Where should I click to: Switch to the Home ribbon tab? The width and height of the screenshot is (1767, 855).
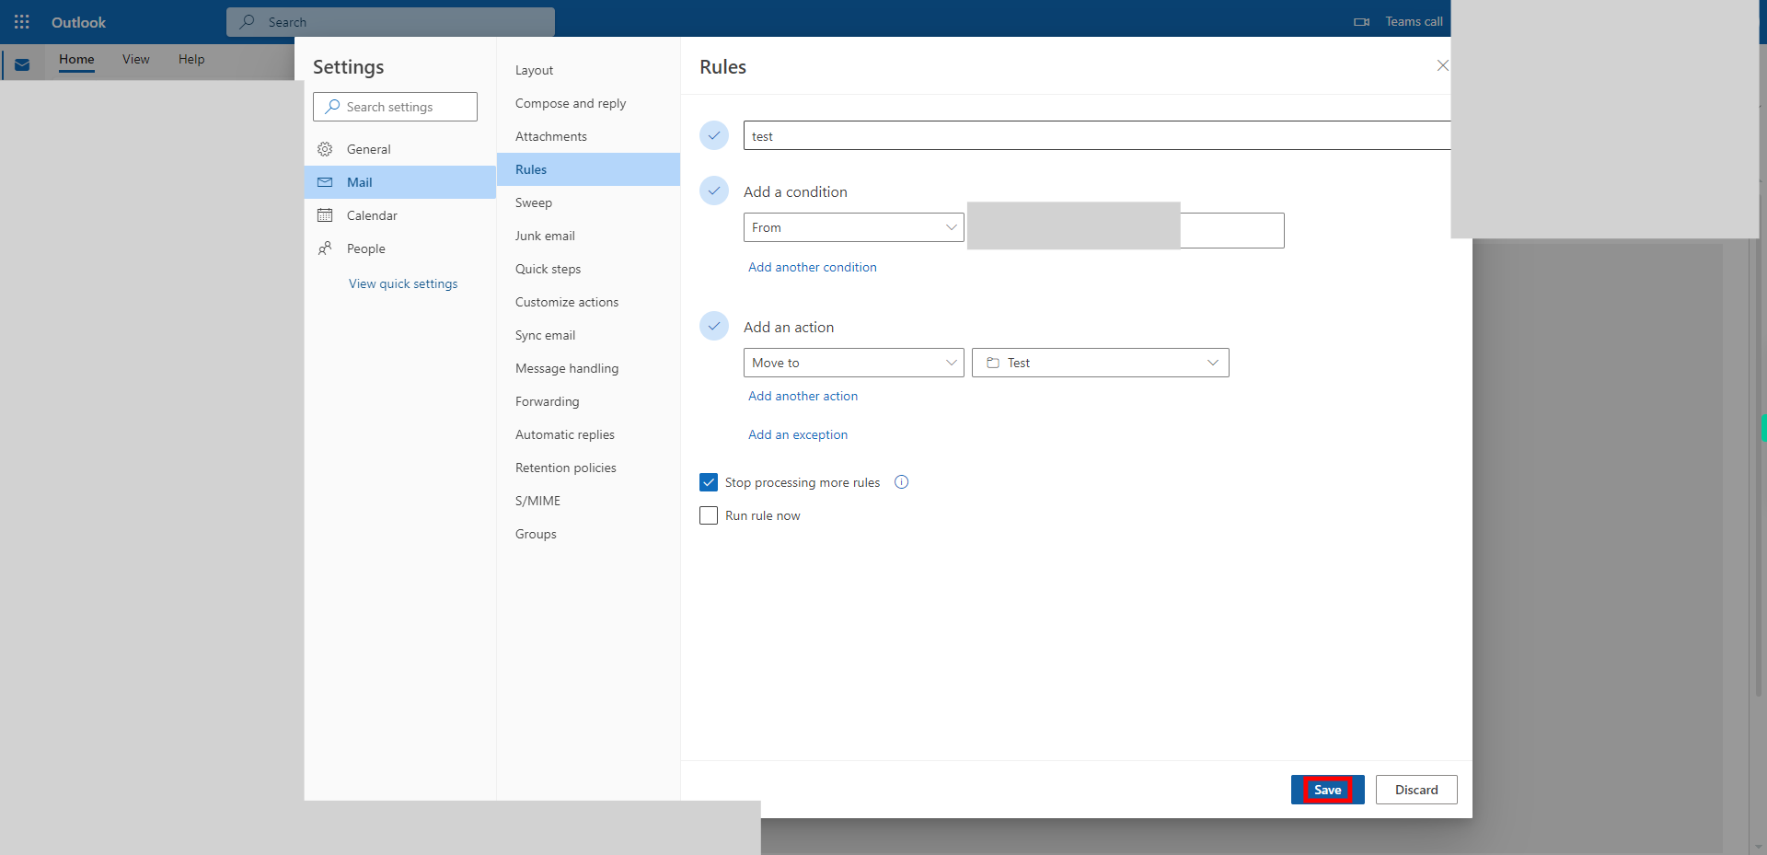pyautogui.click(x=76, y=59)
